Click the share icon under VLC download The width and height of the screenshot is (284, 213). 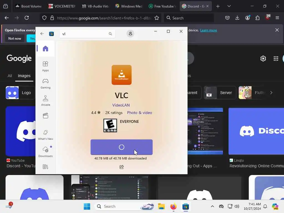[x=121, y=167]
